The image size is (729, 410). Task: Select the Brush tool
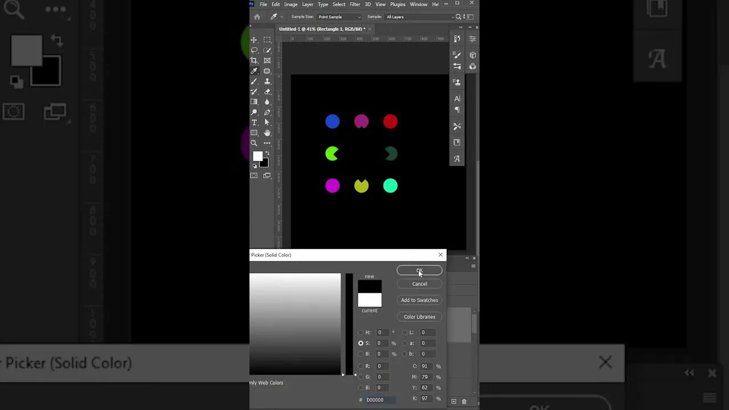pos(254,81)
